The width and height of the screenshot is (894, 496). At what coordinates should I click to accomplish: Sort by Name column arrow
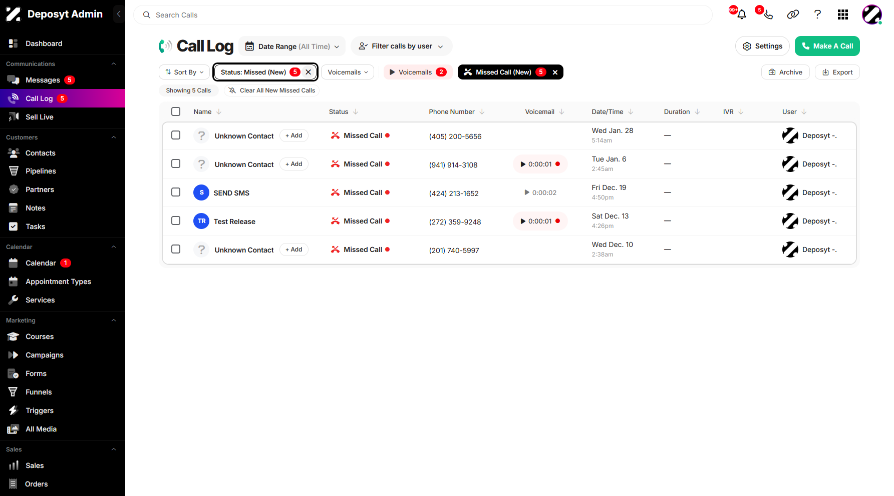219,111
